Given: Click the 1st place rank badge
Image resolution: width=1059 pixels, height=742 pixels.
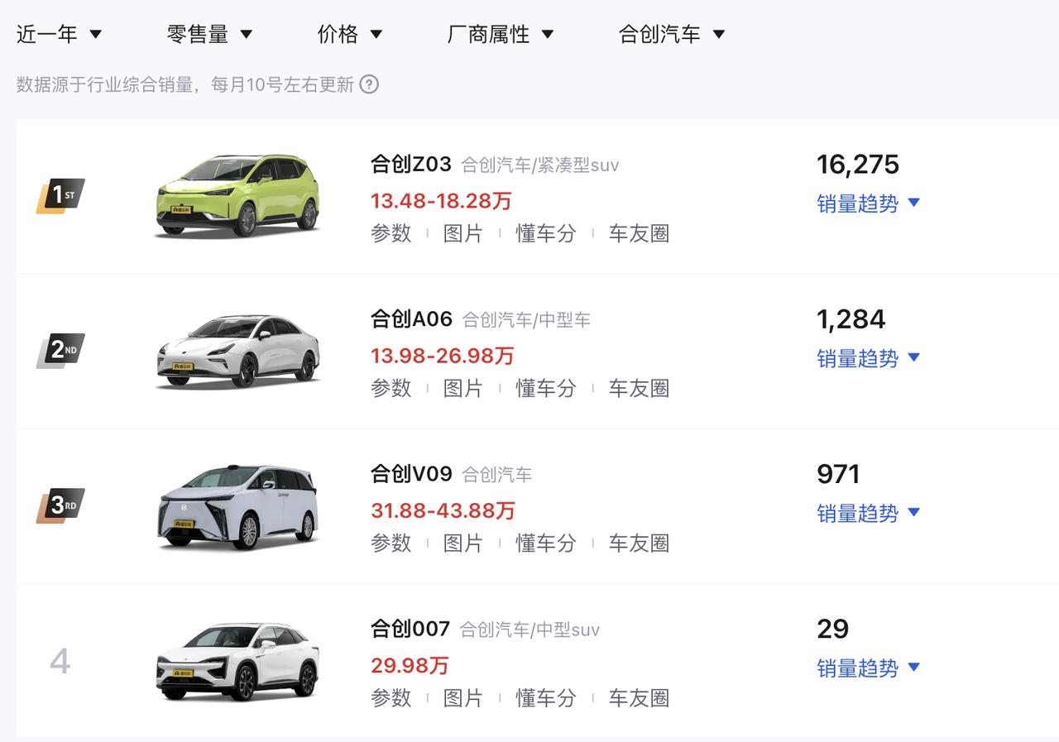Looking at the screenshot, I should 60,196.
